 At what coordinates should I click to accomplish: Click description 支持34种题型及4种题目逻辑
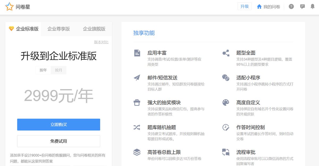(264, 62)
